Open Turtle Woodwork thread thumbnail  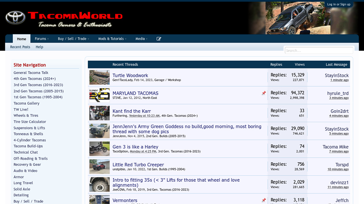99,77
